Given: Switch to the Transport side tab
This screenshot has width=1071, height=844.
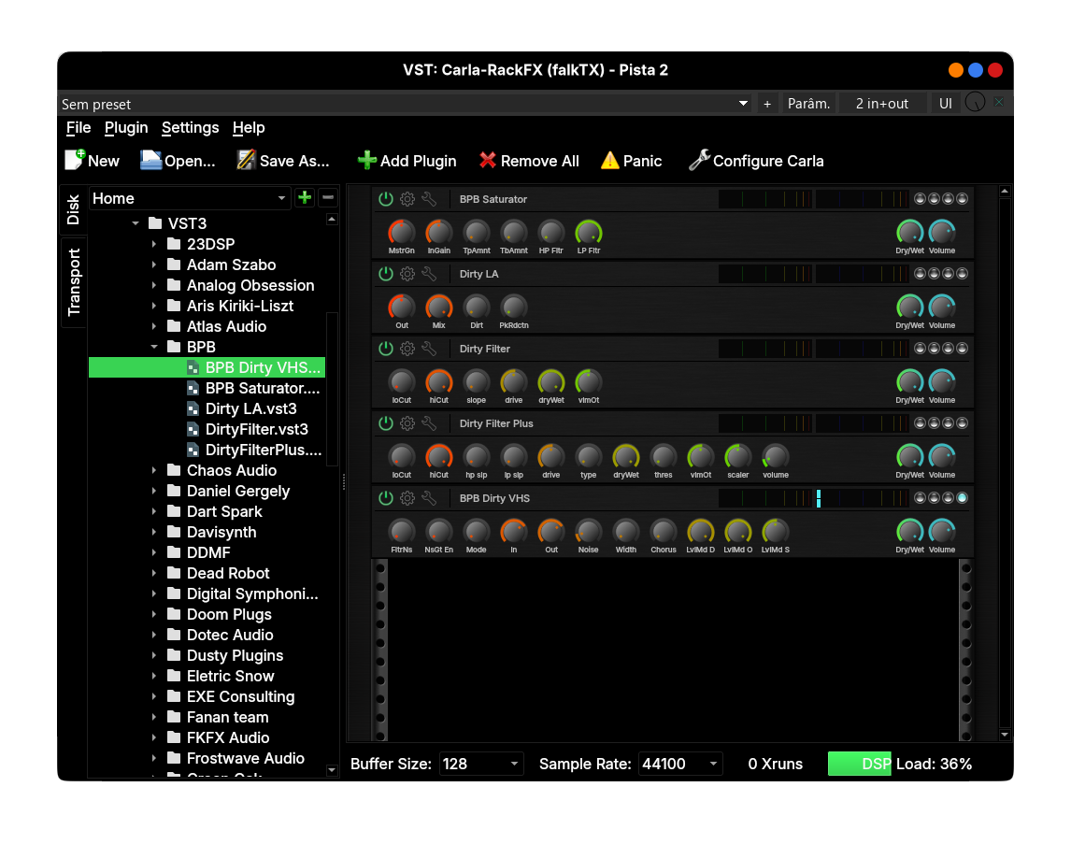Looking at the screenshot, I should [x=74, y=282].
